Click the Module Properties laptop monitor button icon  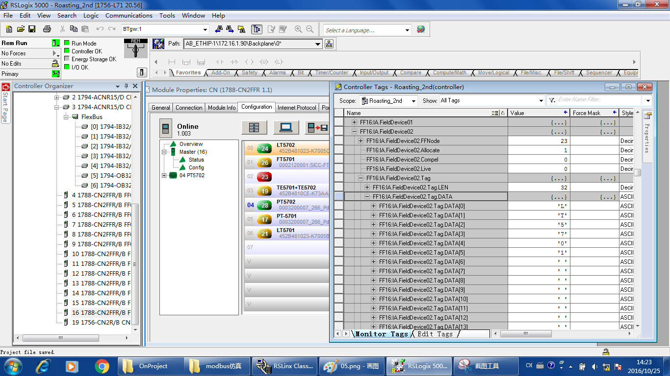coord(286,127)
